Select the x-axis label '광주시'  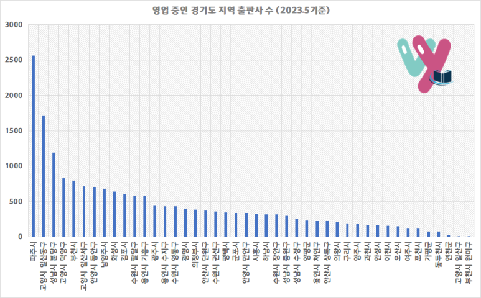point(155,251)
